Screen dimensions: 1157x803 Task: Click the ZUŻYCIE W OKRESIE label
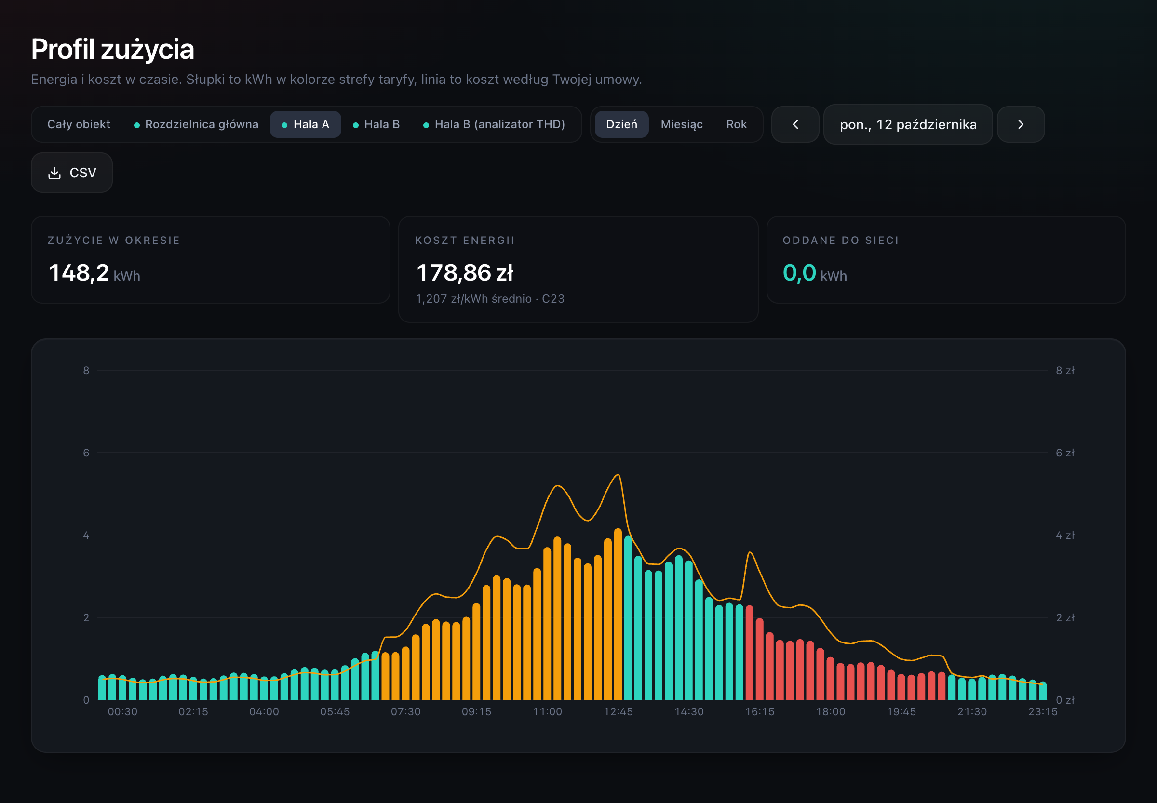coord(114,241)
